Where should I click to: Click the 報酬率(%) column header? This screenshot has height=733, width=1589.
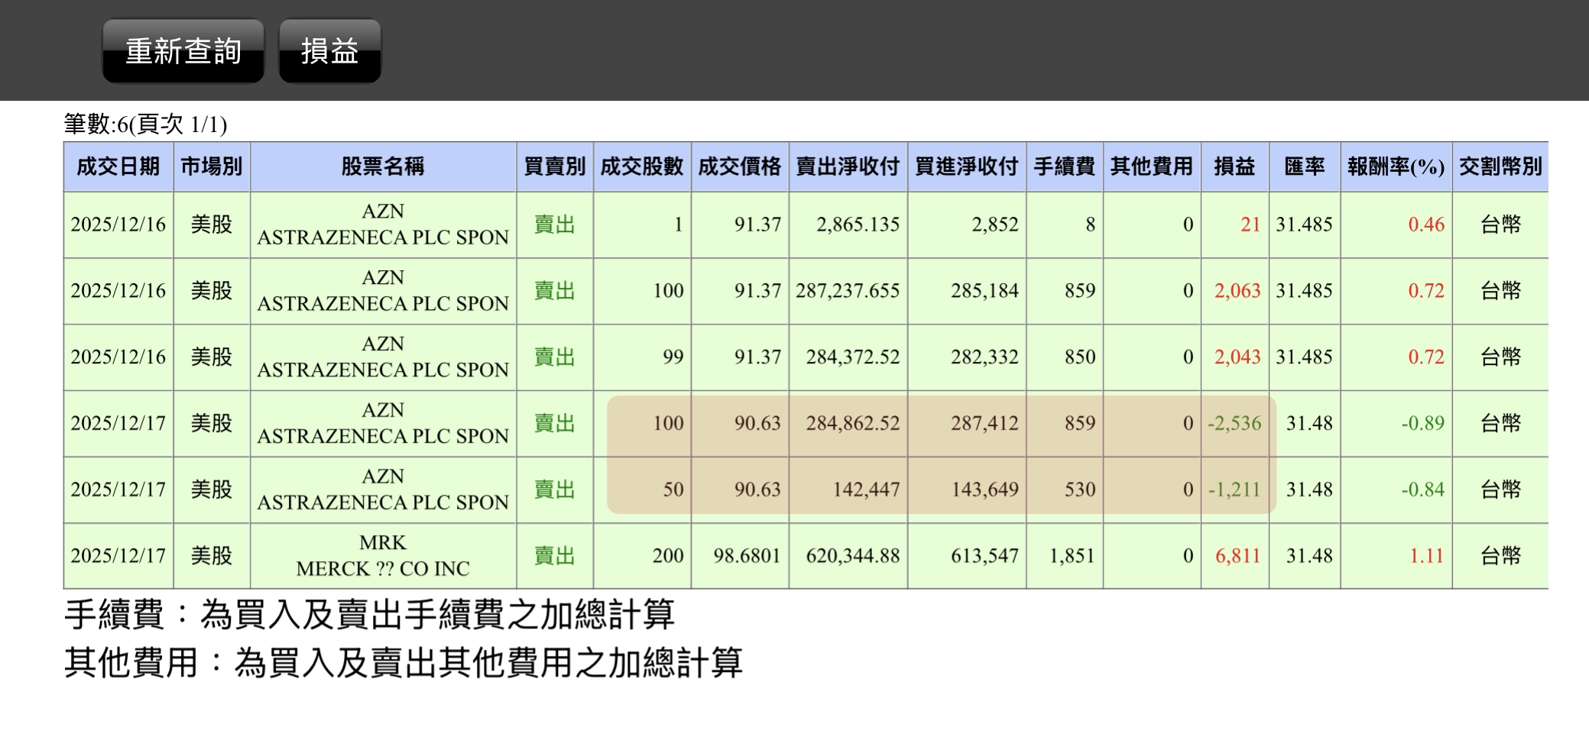click(x=1393, y=166)
